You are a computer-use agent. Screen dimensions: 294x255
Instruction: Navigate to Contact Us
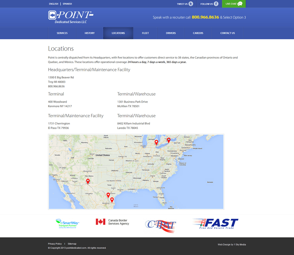[x=227, y=33]
